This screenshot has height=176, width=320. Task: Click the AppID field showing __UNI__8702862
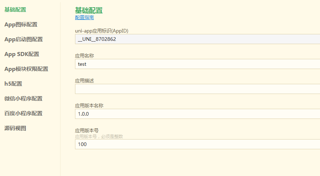click(x=198, y=39)
